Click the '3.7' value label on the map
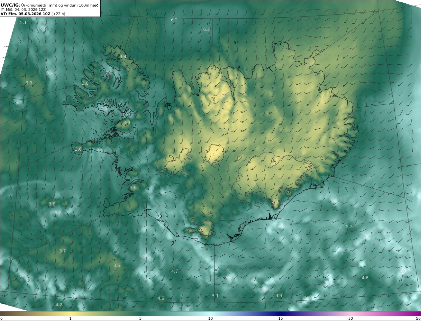This screenshot has width=421, height=321. point(62,251)
